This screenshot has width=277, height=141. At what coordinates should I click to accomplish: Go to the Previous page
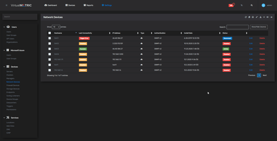click(252, 75)
